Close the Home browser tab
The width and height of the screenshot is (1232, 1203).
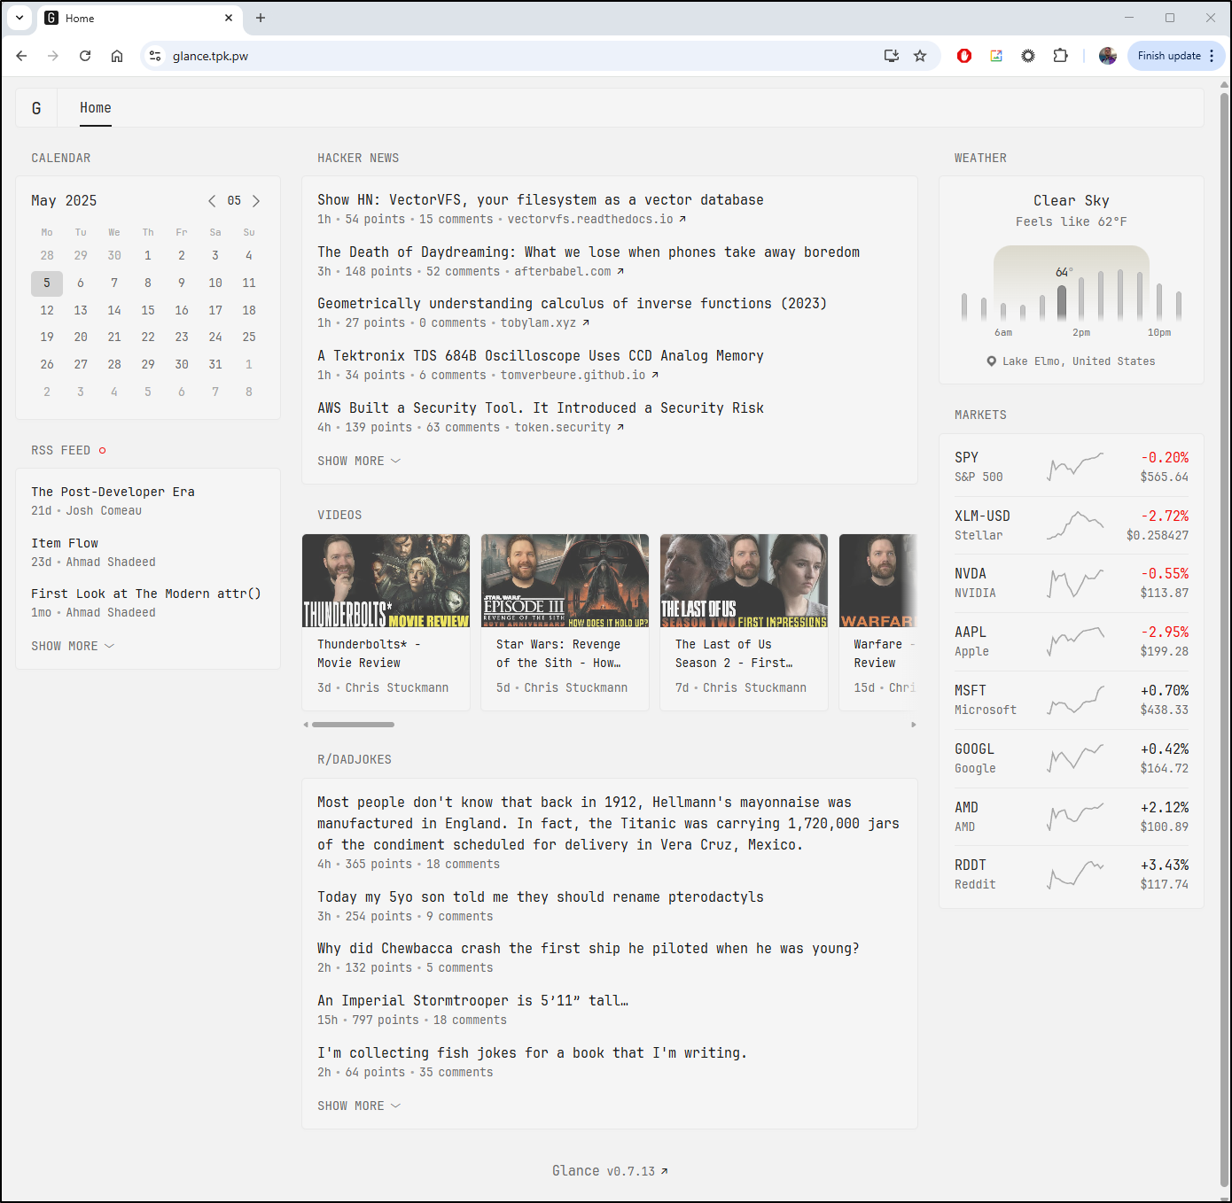point(229,18)
